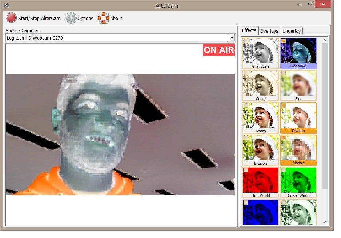The image size is (341, 238).
Task: Click the effects list scroll up arrow
Action: [325, 40]
